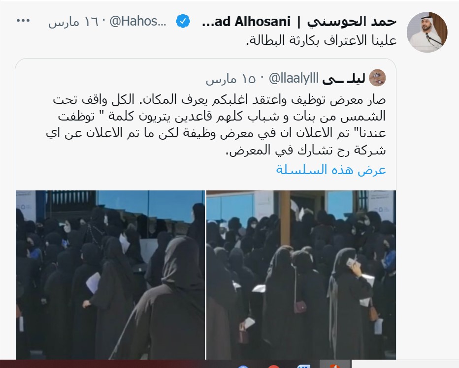Click the @llaalylll handle in quoted tweet
The image size is (459, 368).
(x=294, y=78)
